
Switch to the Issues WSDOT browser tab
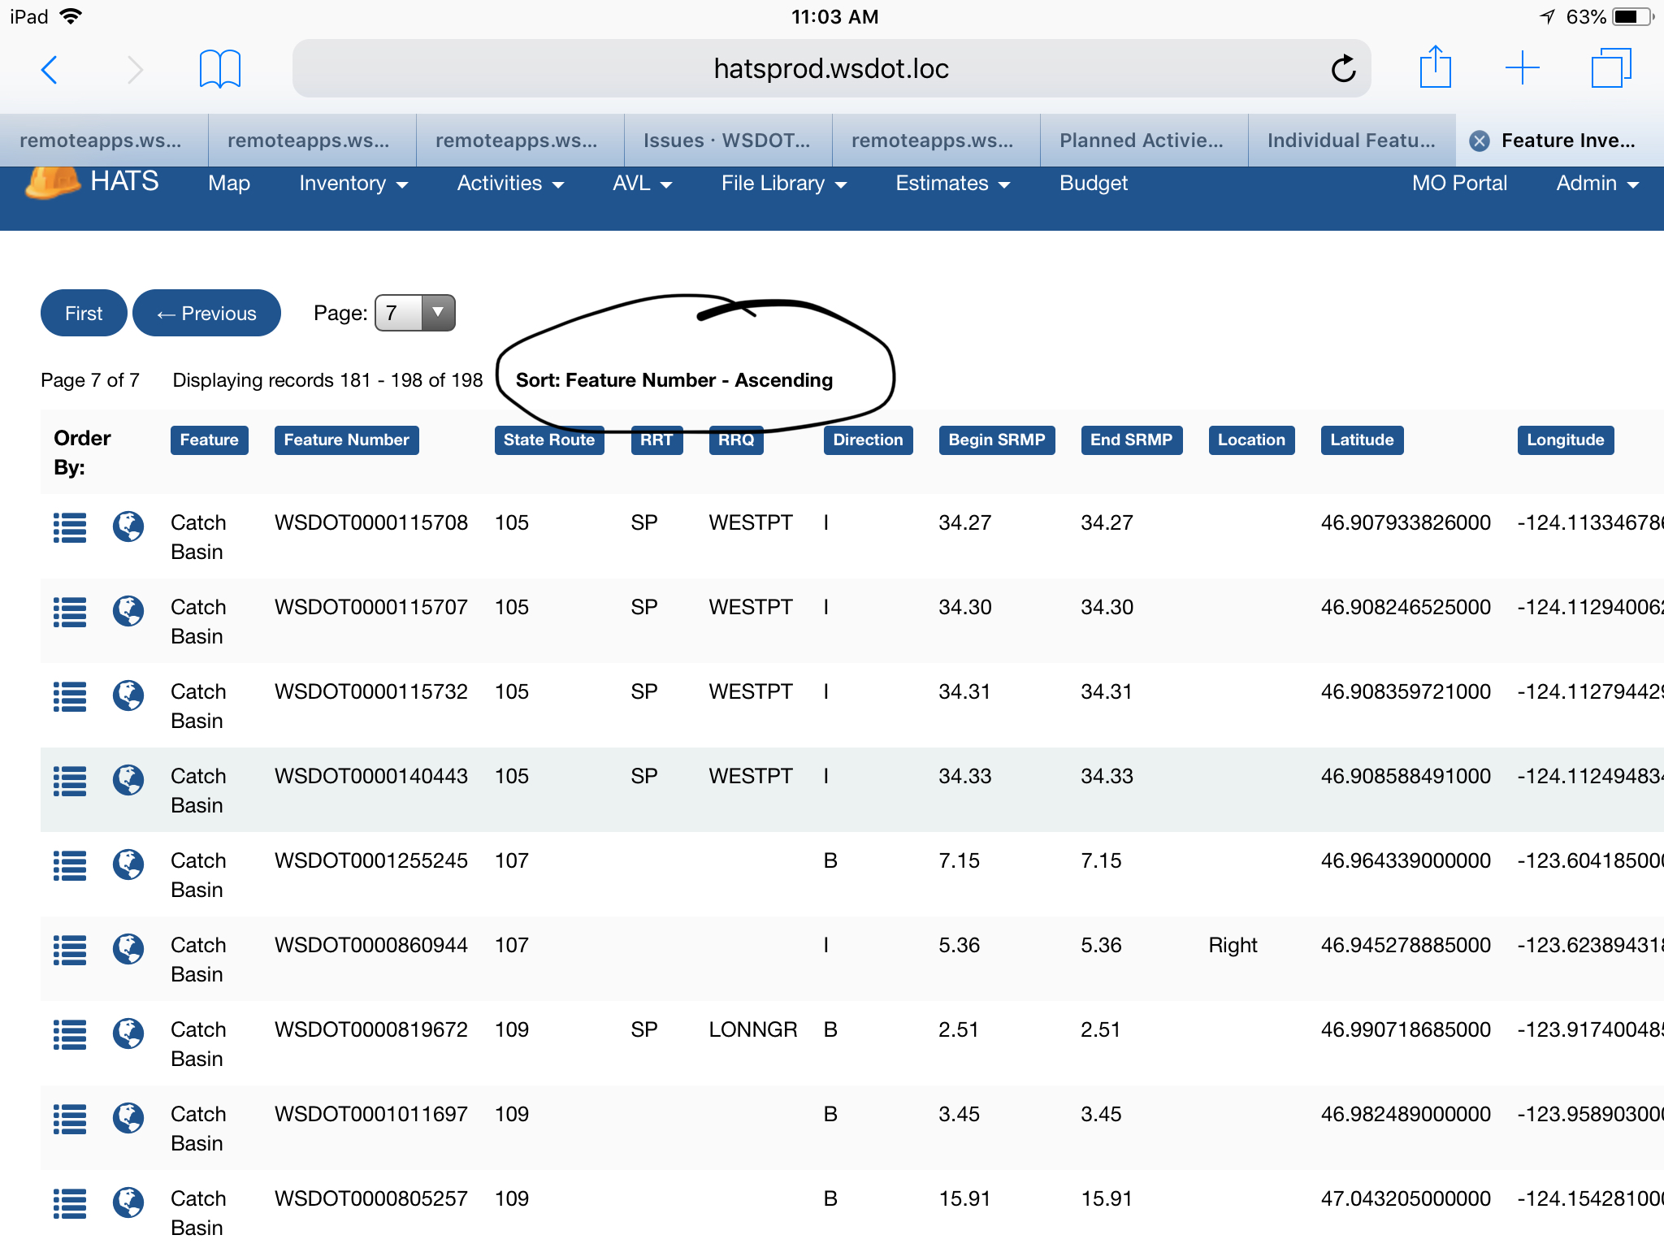pos(726,140)
